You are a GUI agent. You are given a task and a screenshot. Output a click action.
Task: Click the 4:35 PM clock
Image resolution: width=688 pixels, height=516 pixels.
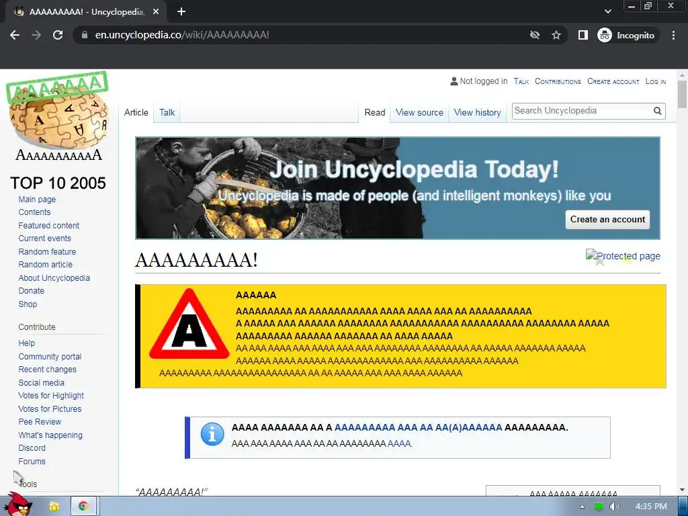click(651, 507)
